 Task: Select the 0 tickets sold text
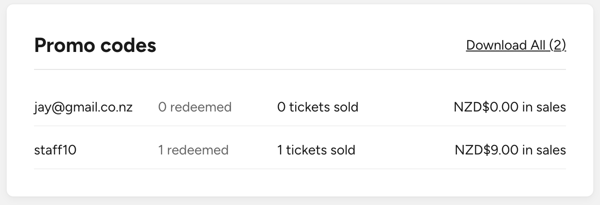coord(317,107)
